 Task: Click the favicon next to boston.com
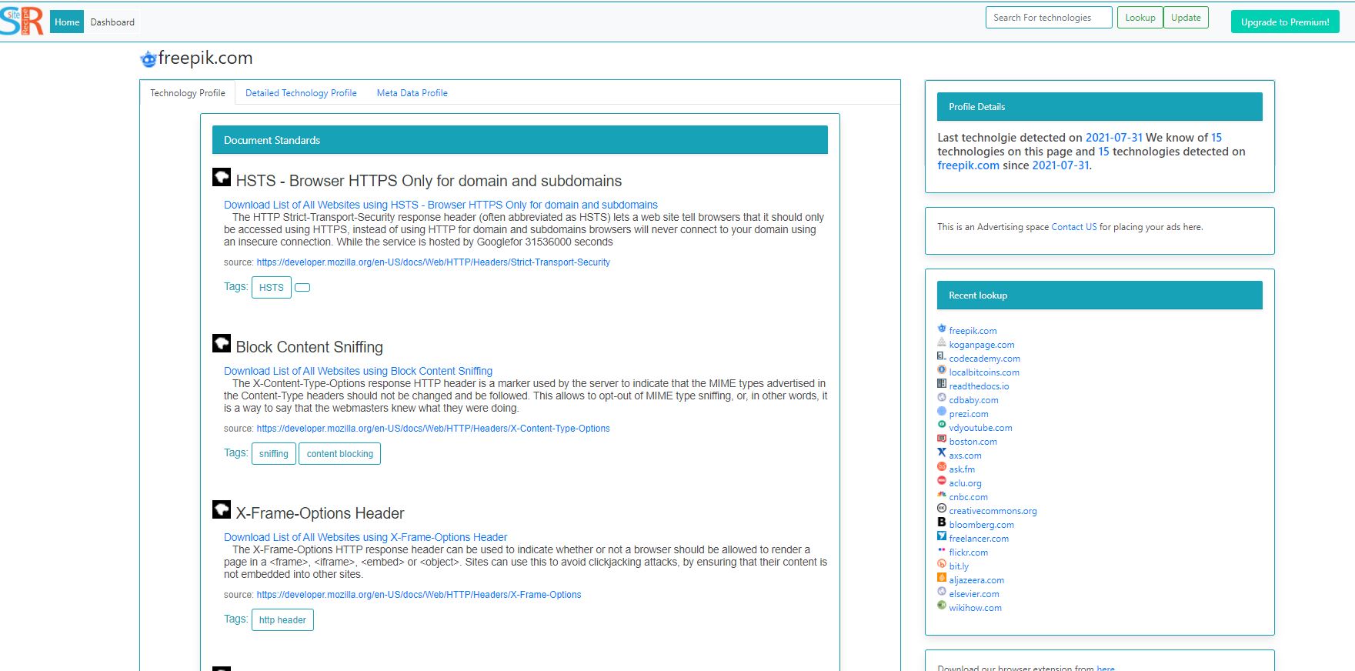coord(942,439)
